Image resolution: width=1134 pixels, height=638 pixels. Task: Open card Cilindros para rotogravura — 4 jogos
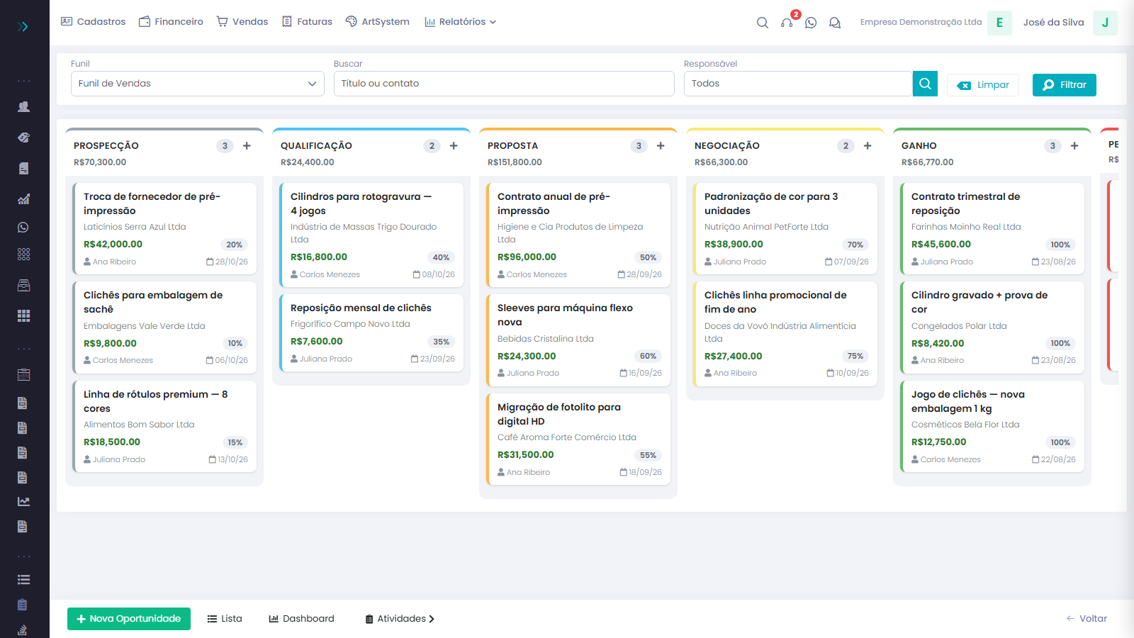(371, 235)
